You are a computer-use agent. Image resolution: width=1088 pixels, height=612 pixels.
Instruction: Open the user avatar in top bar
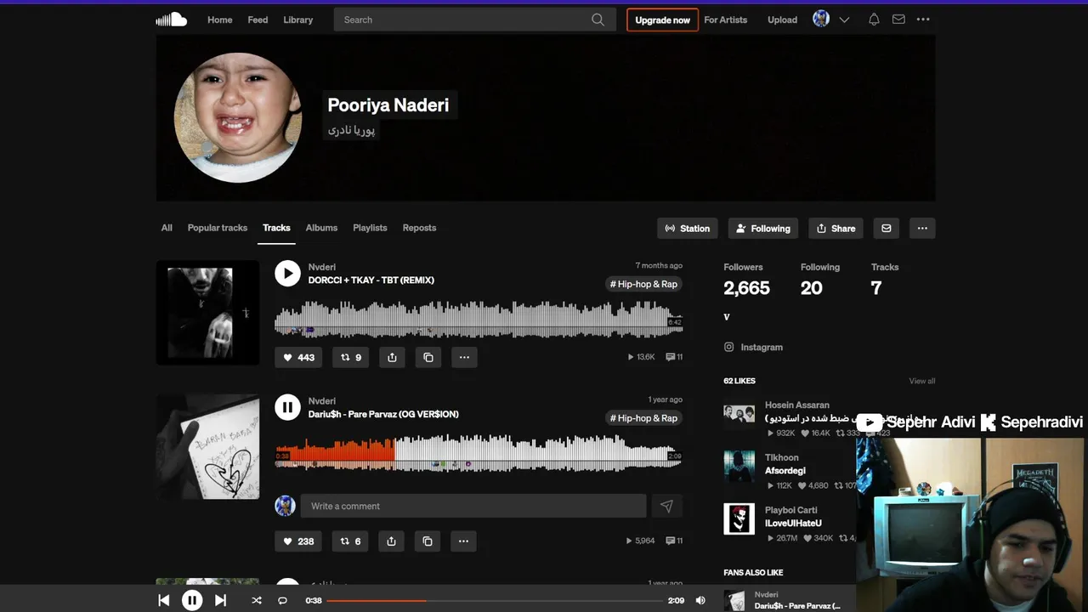pos(821,19)
